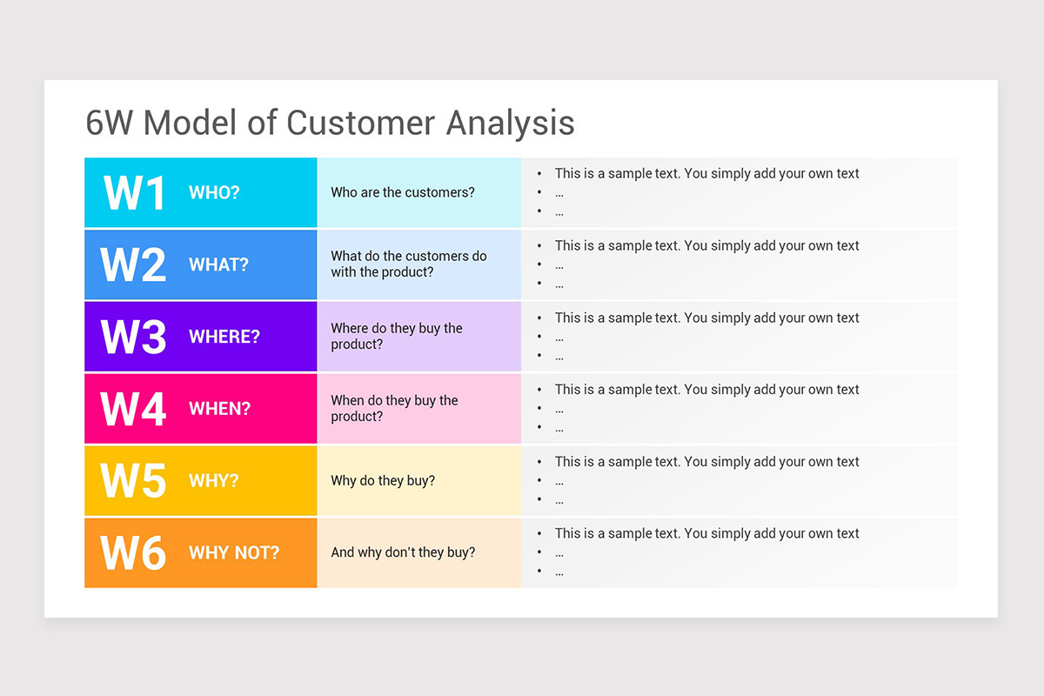Select the blue W2 label
The width and height of the screenshot is (1044, 696).
pyautogui.click(x=133, y=264)
